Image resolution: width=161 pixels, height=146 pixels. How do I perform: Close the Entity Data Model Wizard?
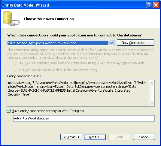pyautogui.click(x=156, y=5)
